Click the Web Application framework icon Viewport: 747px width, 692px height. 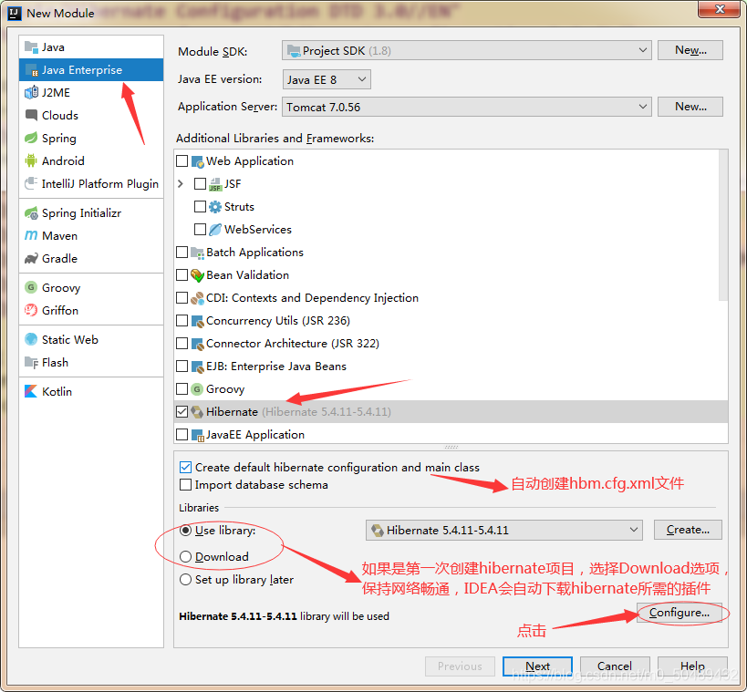pos(197,161)
